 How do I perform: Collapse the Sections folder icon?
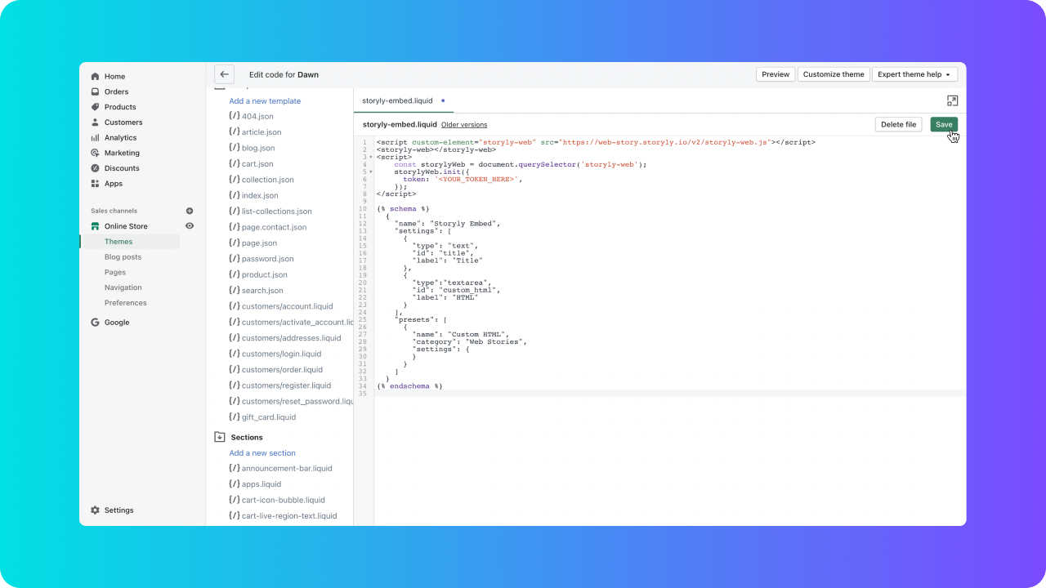(x=219, y=438)
